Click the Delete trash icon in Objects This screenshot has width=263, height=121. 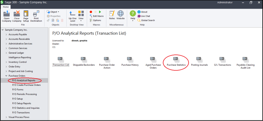click(62, 20)
